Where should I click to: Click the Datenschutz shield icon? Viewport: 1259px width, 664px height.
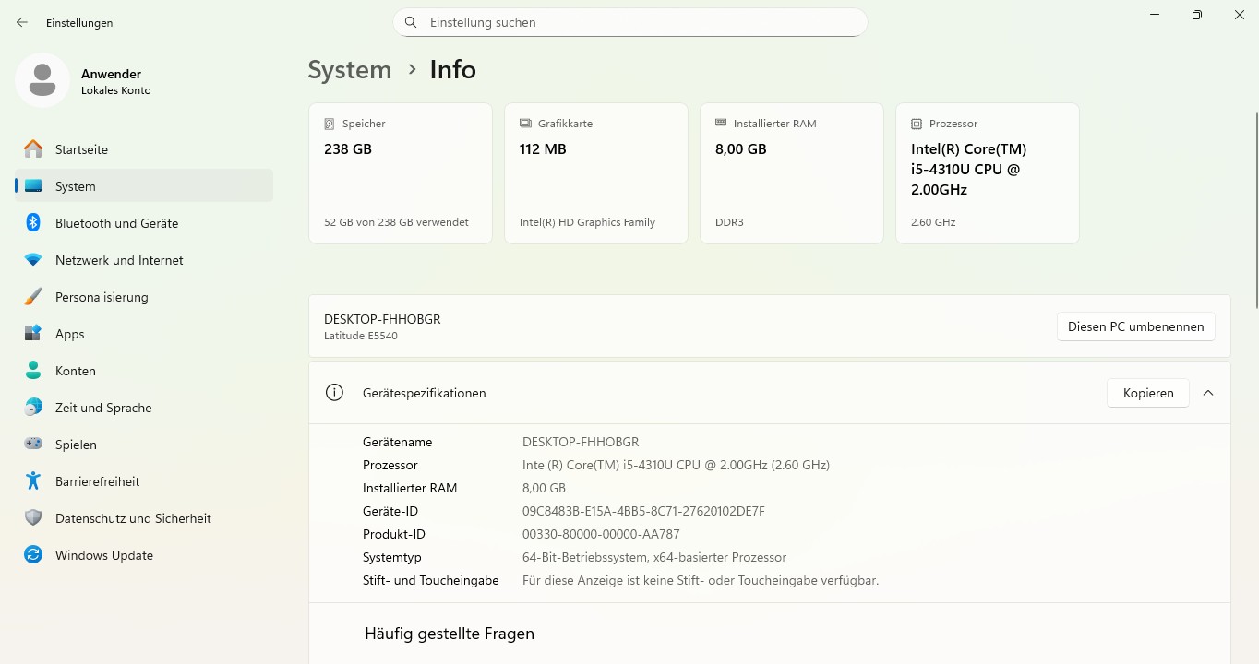click(x=33, y=518)
